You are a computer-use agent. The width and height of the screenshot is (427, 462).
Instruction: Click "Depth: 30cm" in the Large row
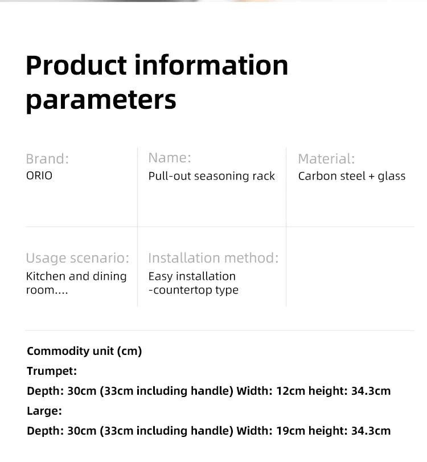click(x=61, y=431)
